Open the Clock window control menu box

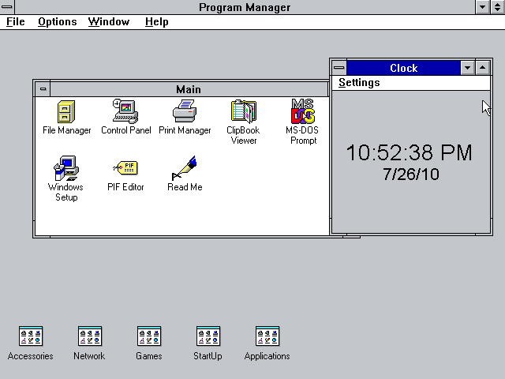coord(339,68)
